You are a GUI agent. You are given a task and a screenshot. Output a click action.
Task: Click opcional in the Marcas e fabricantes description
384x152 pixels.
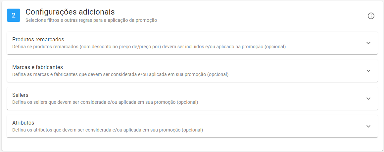coord(218,74)
